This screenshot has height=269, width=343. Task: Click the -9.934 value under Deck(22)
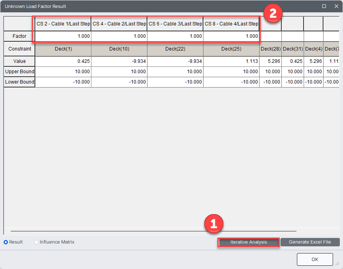[x=175, y=61]
